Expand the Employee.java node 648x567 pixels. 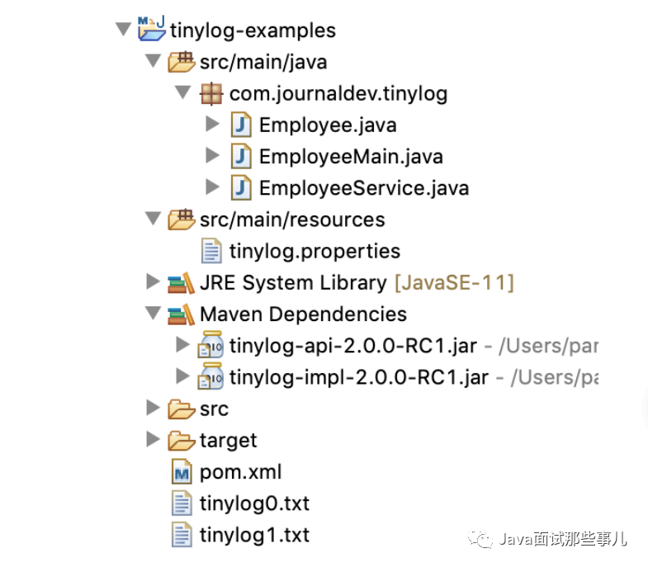pyautogui.click(x=212, y=124)
